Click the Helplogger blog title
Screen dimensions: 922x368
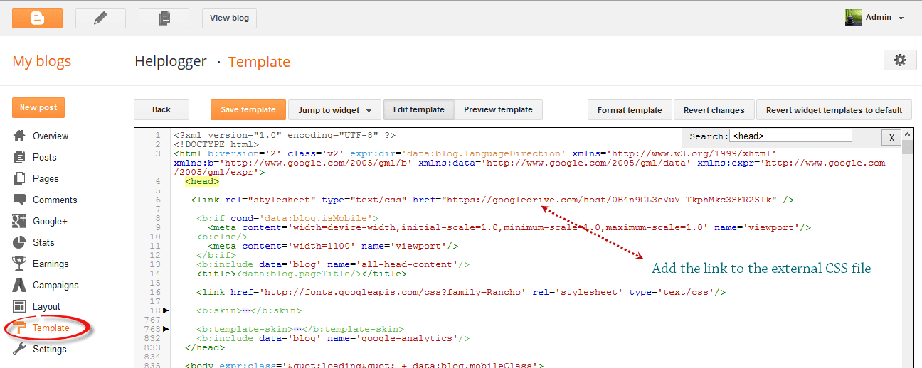(171, 61)
